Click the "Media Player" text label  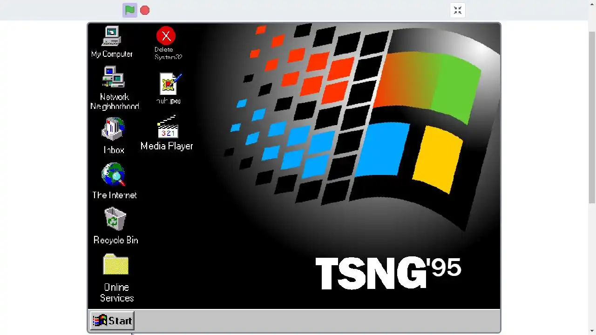click(167, 146)
